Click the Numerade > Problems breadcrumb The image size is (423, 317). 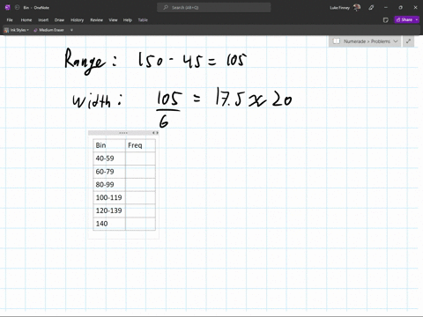pyautogui.click(x=367, y=41)
